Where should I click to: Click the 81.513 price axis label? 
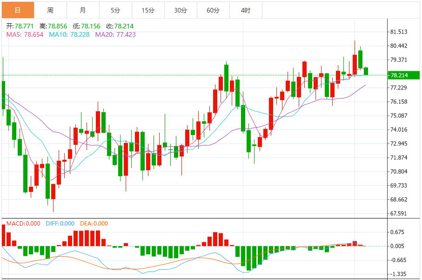[399, 32]
